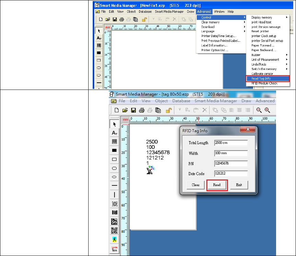This screenshot has width=296, height=256.
Task: Expand the Language submenu
Action: (221, 31)
